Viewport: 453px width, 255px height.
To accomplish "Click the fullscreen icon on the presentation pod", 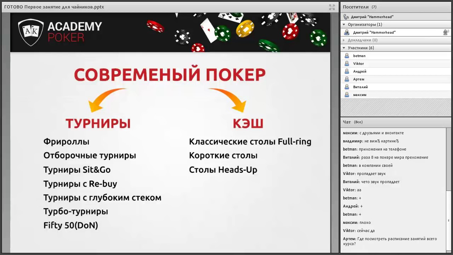I will coord(332,7).
